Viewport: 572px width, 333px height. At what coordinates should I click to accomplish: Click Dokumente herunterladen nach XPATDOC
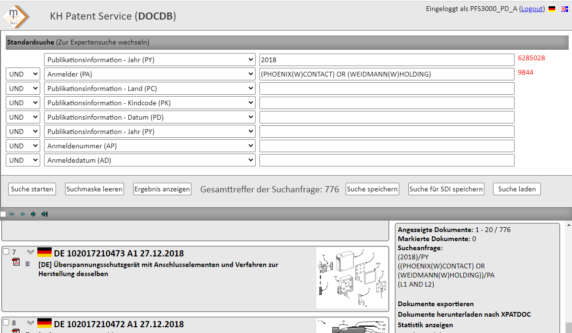coord(464,314)
